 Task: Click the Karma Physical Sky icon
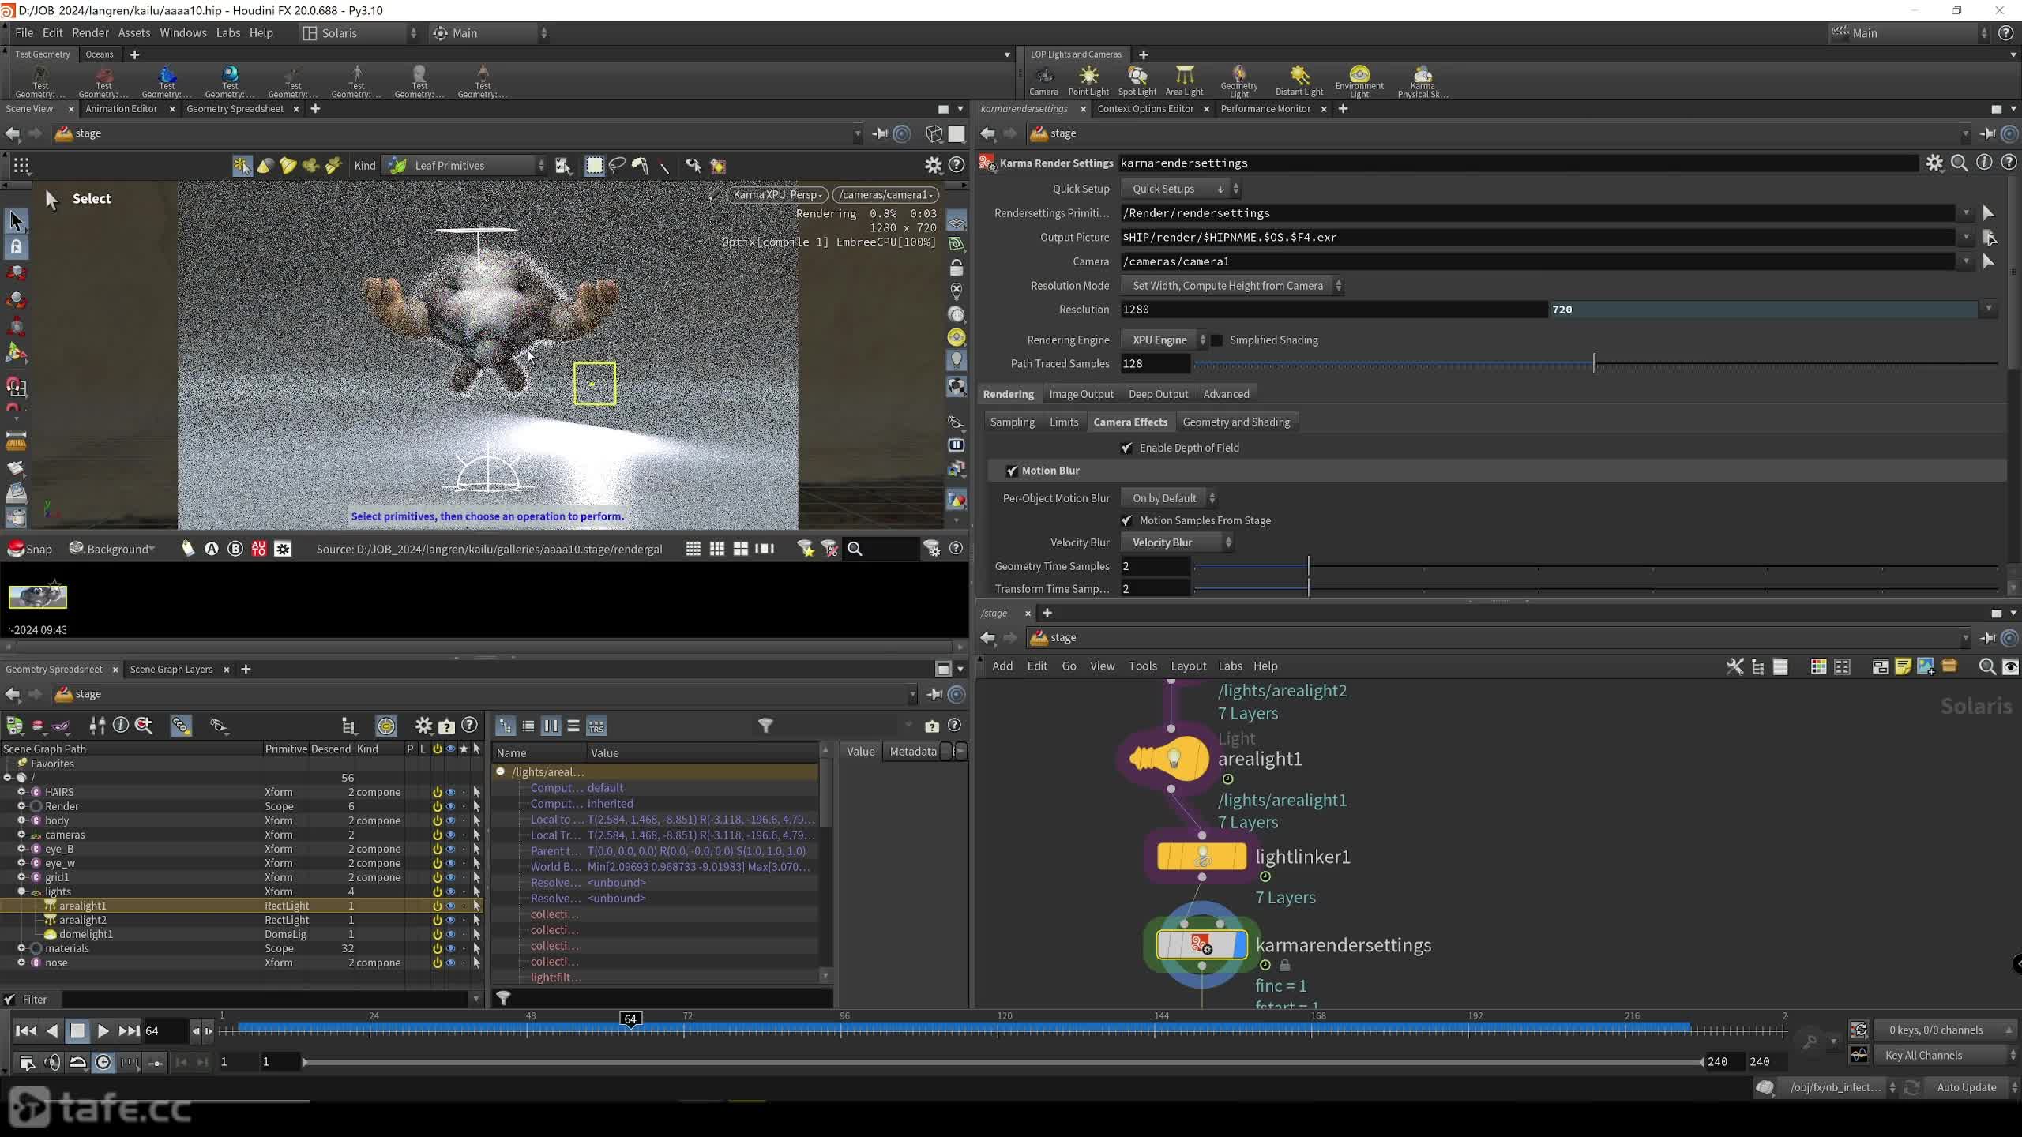point(1423,79)
